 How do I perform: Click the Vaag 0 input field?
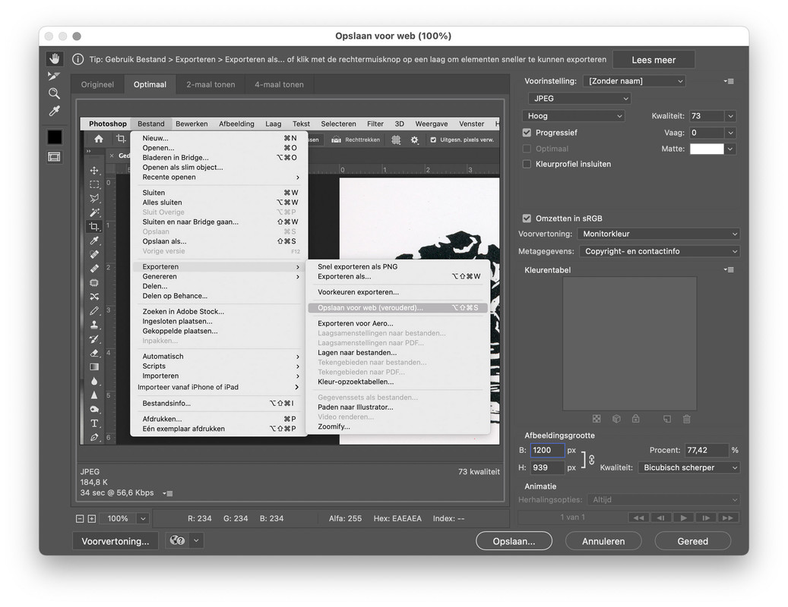(707, 133)
